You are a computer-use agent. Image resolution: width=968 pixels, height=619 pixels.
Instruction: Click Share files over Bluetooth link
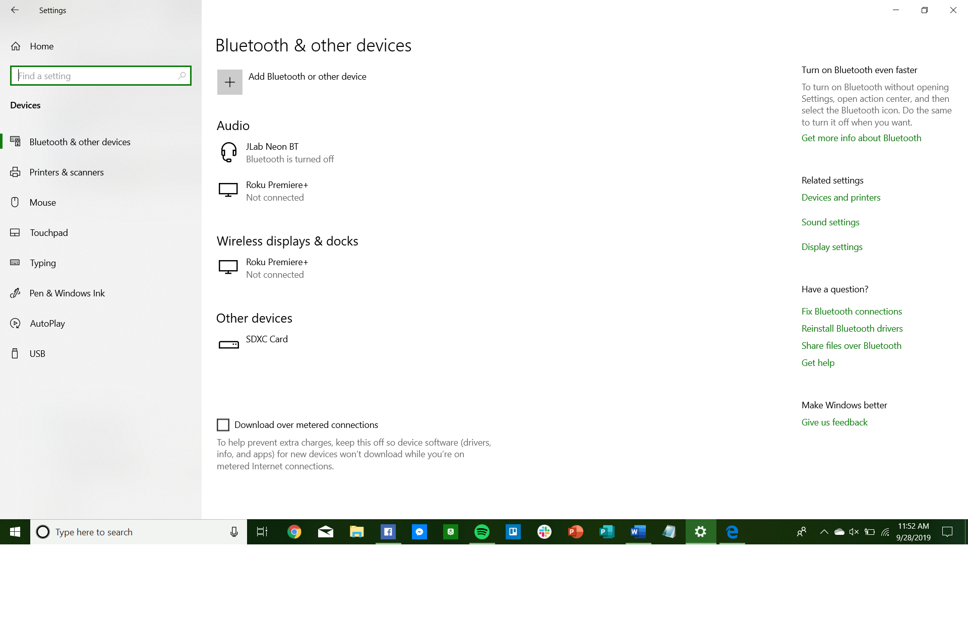pyautogui.click(x=852, y=346)
